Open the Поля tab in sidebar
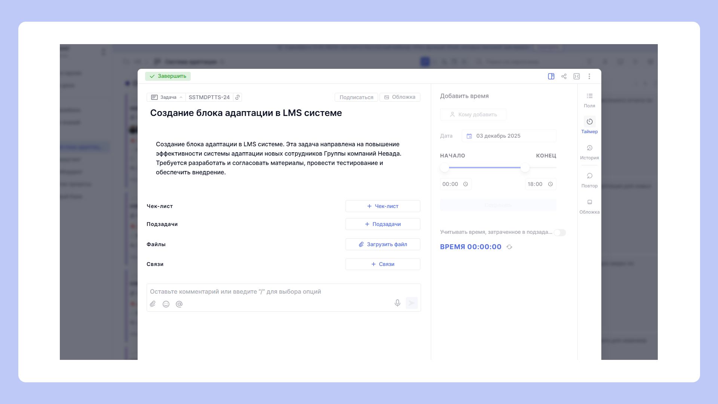The width and height of the screenshot is (718, 404). [589, 100]
